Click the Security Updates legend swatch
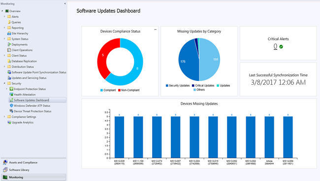320x181 pixels. [167, 85]
